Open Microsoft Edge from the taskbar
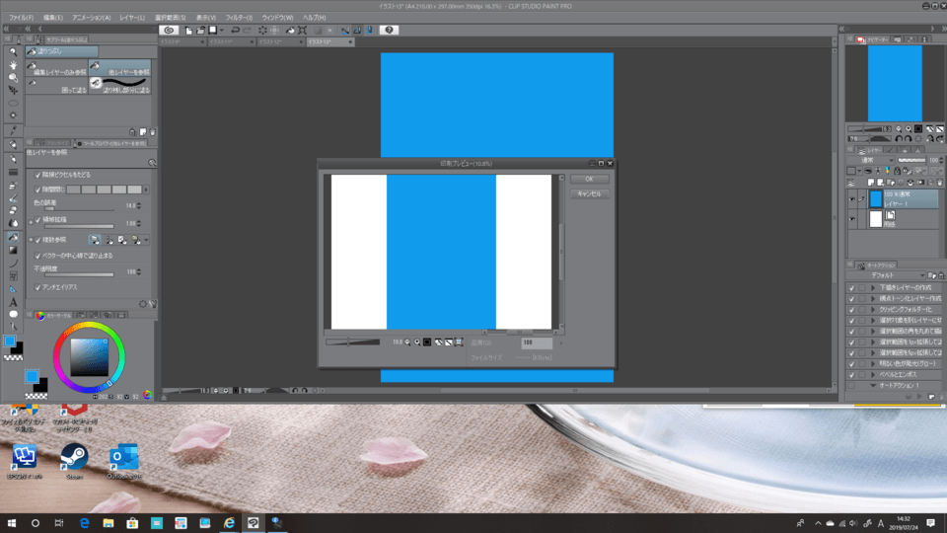This screenshot has height=533, width=947. pos(84,522)
